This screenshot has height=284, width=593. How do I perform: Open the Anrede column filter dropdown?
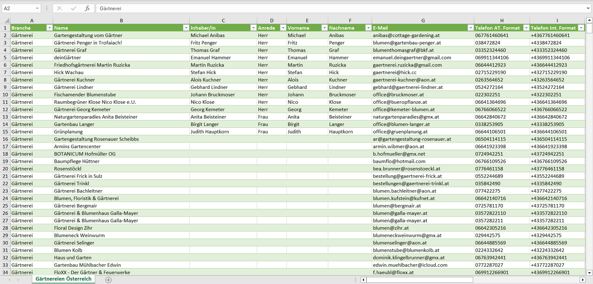point(283,28)
